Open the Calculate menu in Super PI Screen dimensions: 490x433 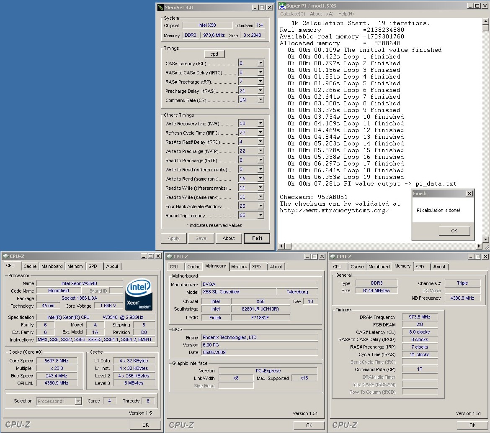(292, 14)
